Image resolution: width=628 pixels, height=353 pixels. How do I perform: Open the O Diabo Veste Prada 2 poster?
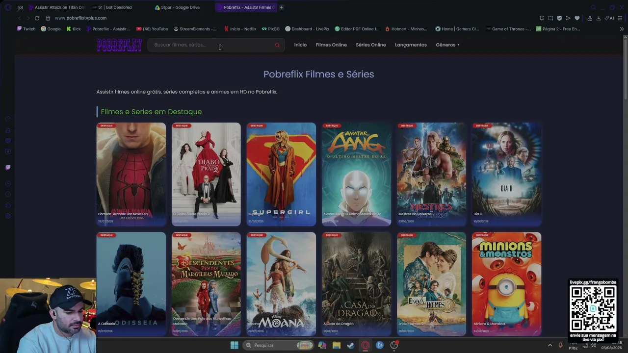206,175
